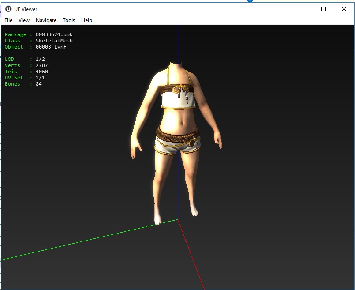This screenshot has height=290, width=355.
Task: Click the model's white crop top
Action: pyautogui.click(x=170, y=100)
